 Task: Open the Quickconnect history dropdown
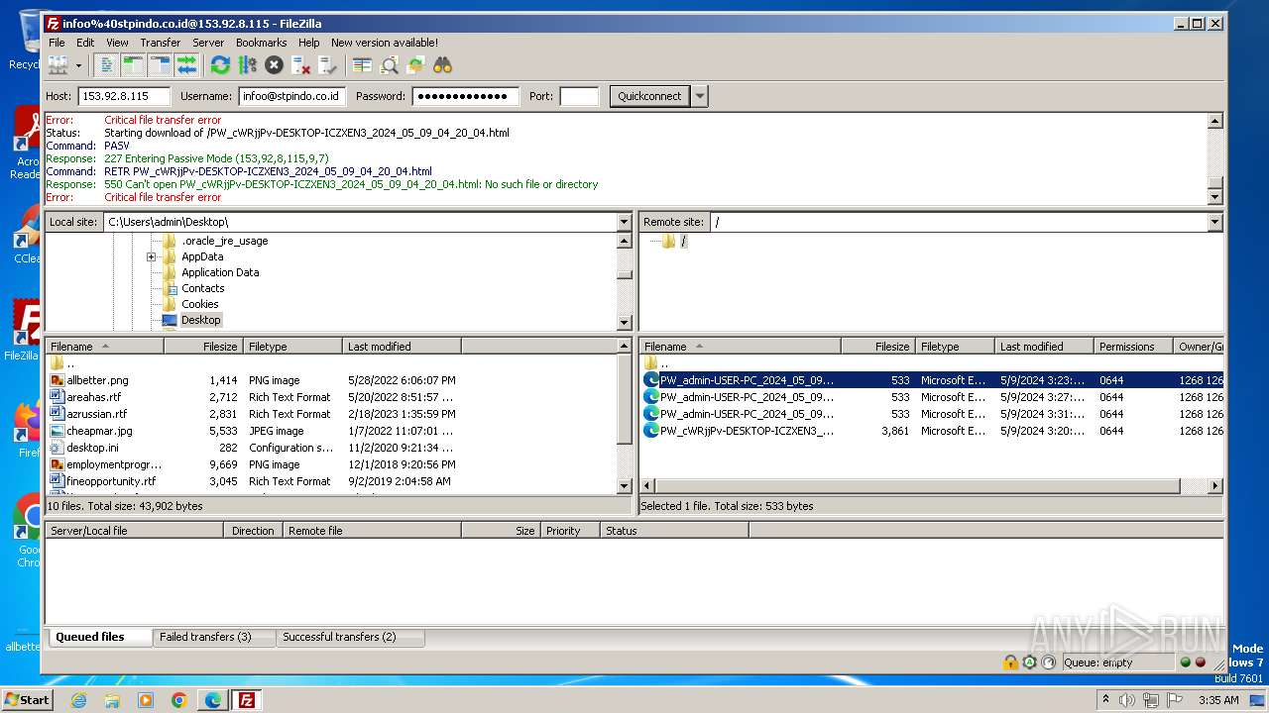click(700, 96)
